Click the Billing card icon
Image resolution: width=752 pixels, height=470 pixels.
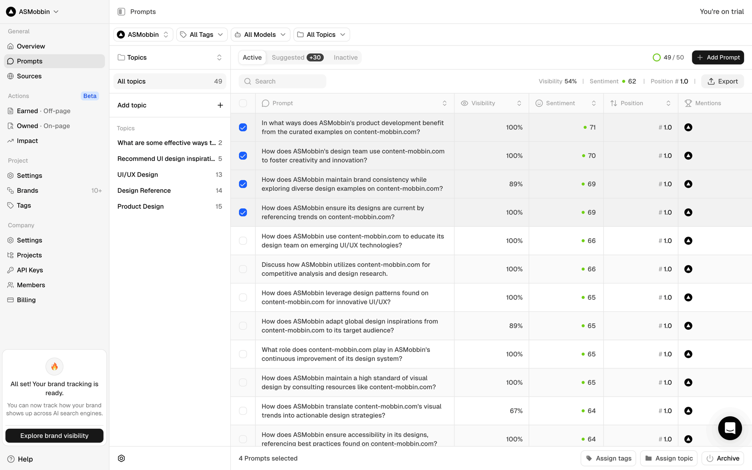point(11,300)
